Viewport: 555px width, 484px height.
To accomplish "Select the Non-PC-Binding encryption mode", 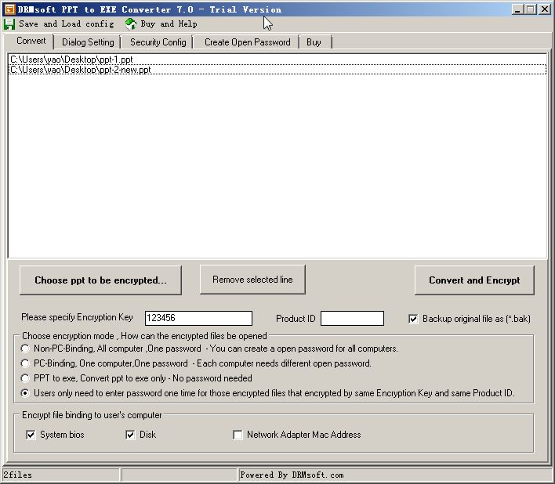I will click(x=26, y=349).
